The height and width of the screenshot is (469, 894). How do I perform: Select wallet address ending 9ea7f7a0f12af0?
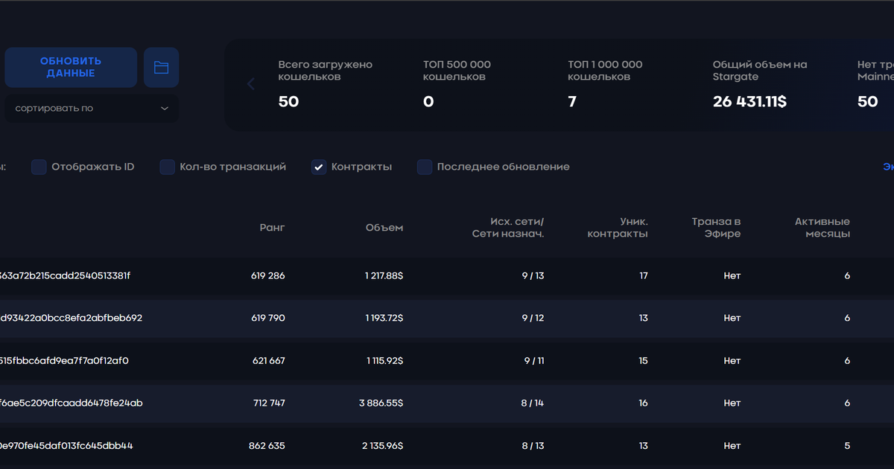[x=64, y=361]
